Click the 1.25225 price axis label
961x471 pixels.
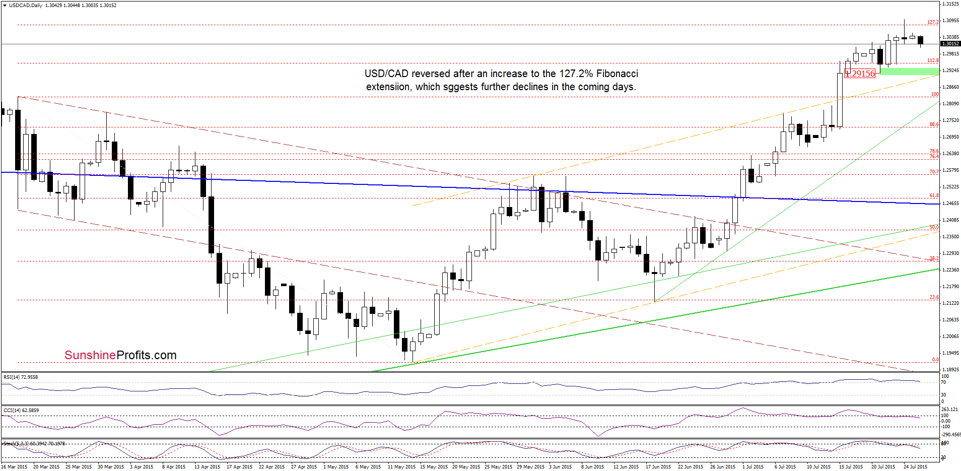(x=950, y=187)
